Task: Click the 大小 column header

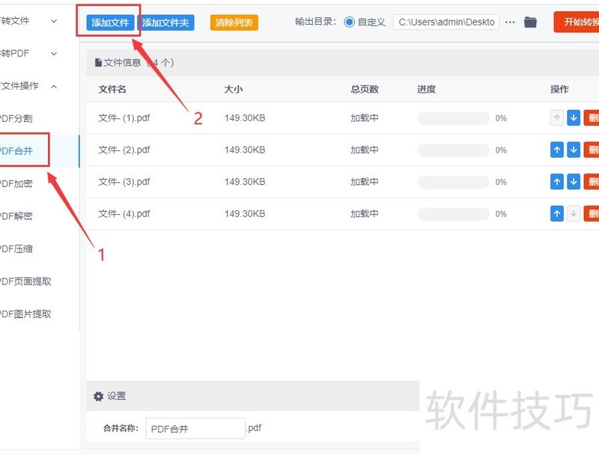Action: 234,89
